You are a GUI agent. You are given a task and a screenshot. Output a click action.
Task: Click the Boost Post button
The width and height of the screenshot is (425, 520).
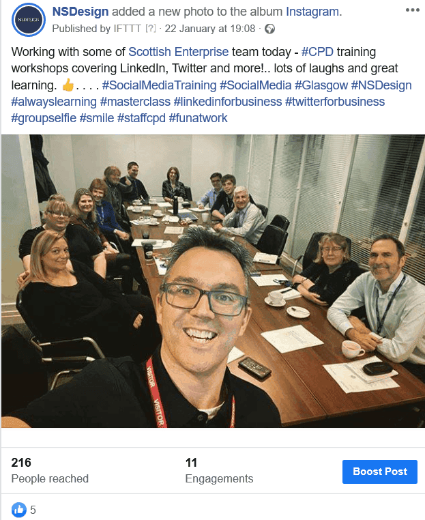[x=379, y=472]
